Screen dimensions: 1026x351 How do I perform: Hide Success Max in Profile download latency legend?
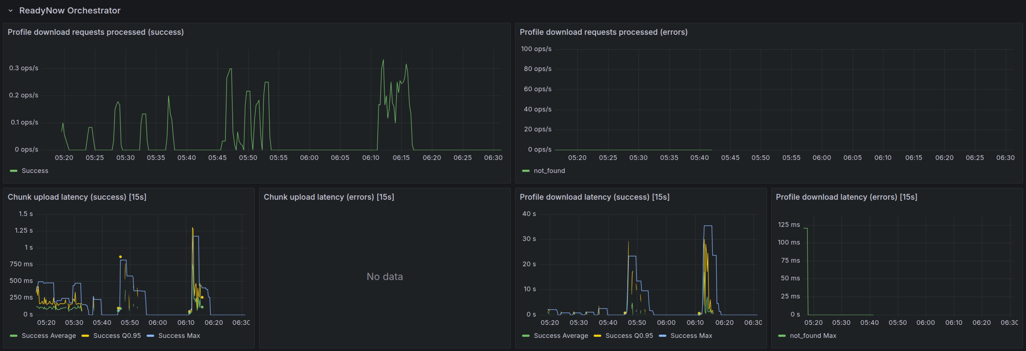[691, 335]
